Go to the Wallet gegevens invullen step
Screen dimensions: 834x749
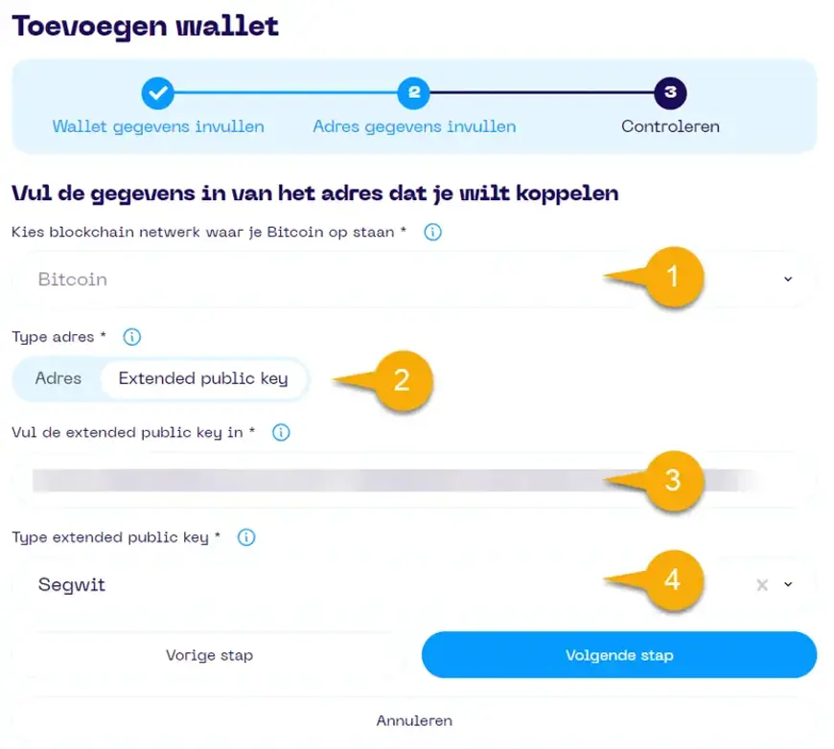pyautogui.click(x=157, y=126)
